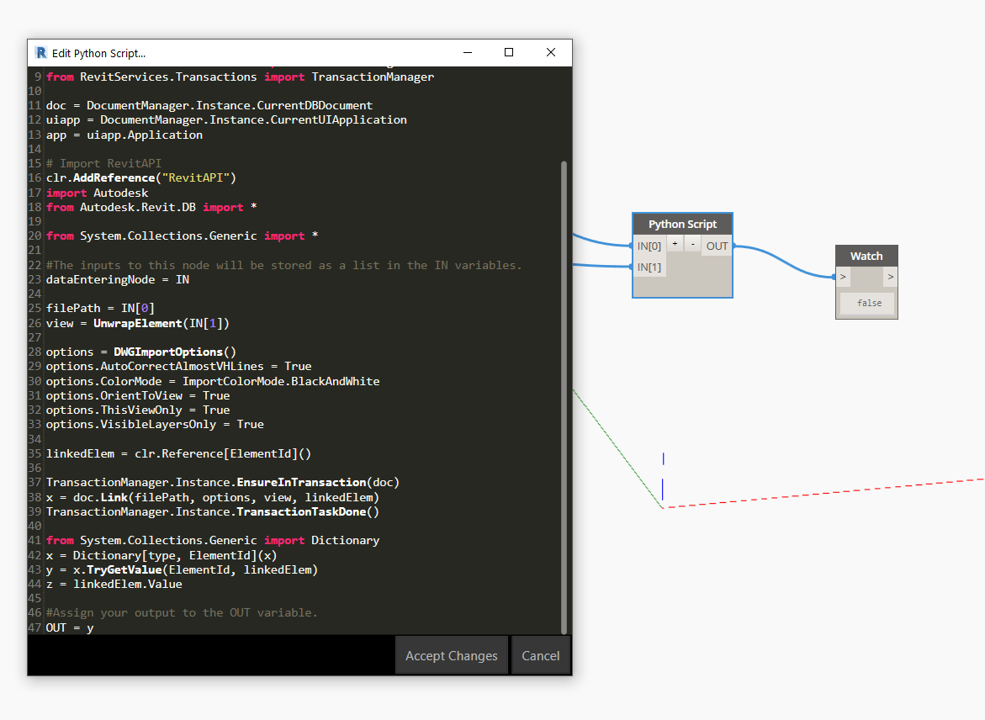The image size is (985, 720).
Task: Select the Watch node title
Action: coord(866,256)
